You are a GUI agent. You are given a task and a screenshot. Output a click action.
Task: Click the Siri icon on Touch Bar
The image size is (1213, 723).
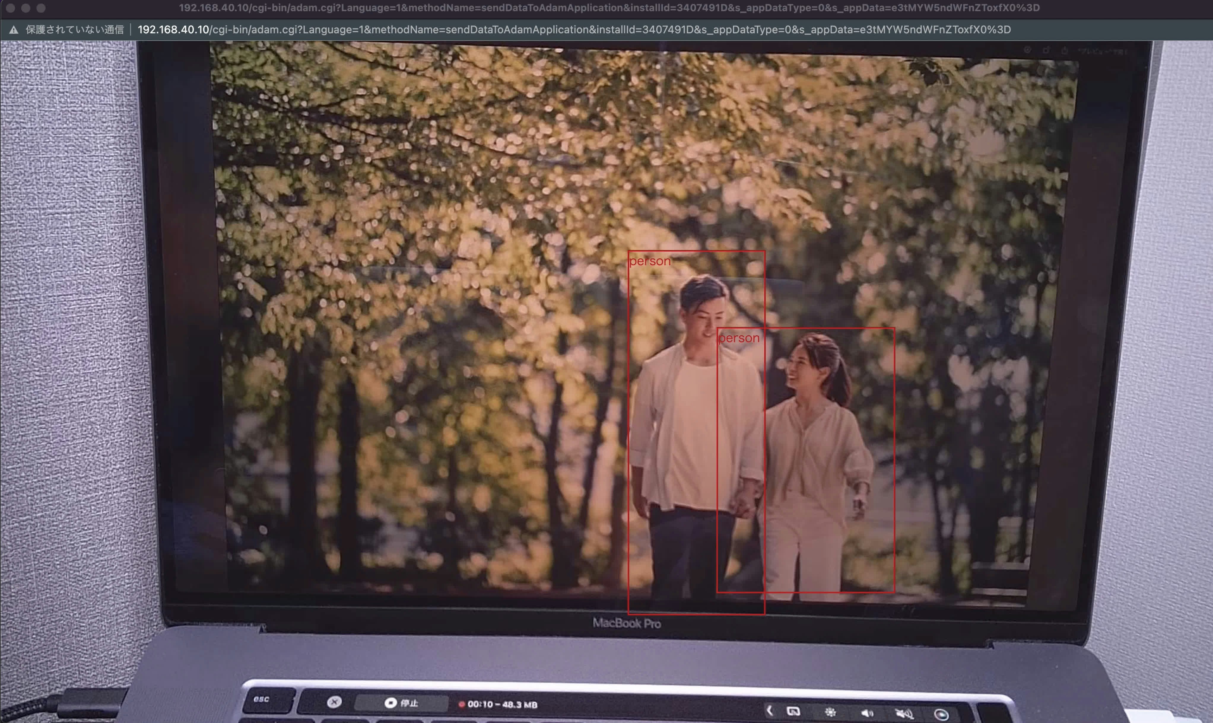pyautogui.click(x=941, y=715)
